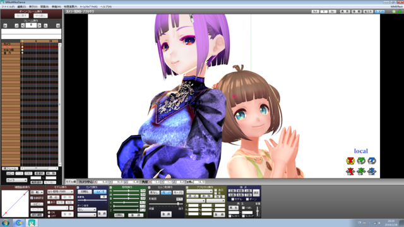
Task: Click the green Y rotation gizmo icon
Action: (x=361, y=161)
